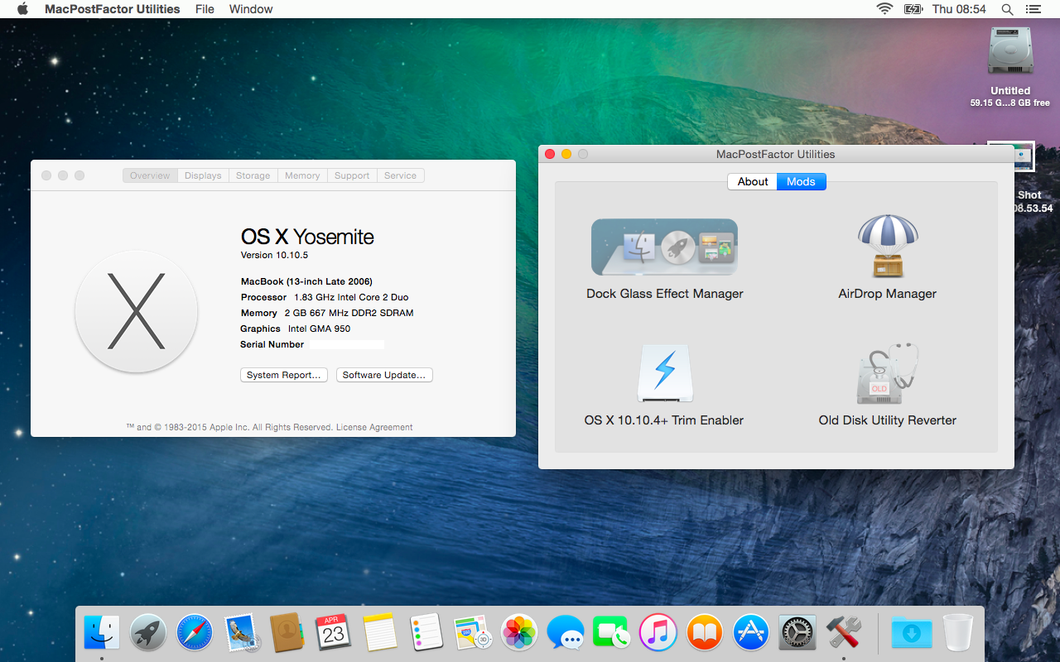Viewport: 1060px width, 662px height.
Task: Open the Apple menu
Action: pos(22,9)
